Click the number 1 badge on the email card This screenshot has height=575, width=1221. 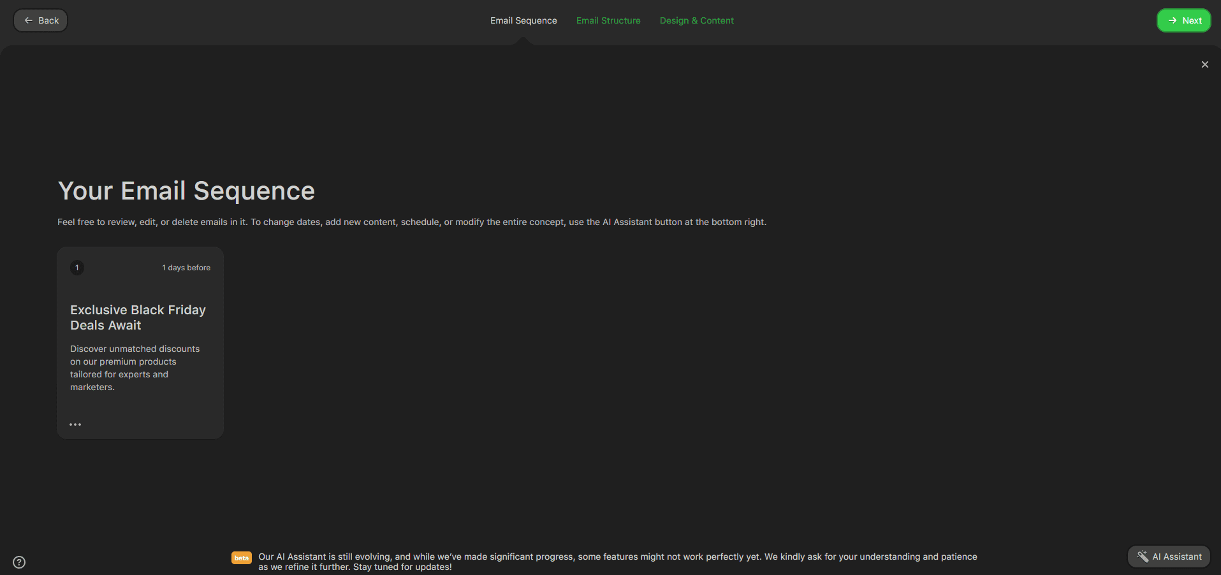point(77,268)
